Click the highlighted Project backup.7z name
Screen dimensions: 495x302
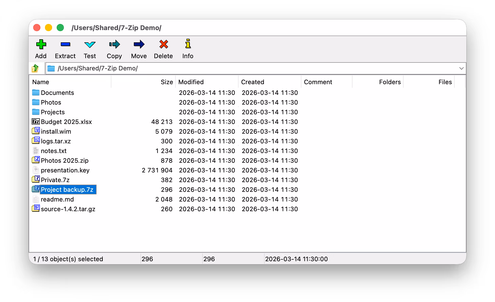pyautogui.click(x=68, y=190)
